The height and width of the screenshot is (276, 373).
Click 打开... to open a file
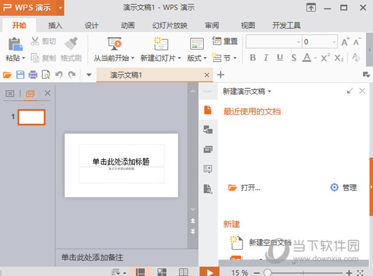(x=244, y=188)
